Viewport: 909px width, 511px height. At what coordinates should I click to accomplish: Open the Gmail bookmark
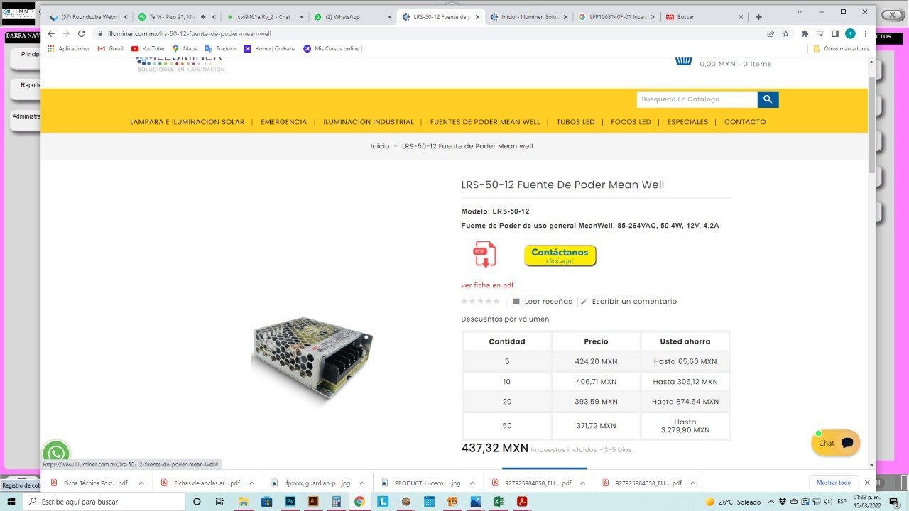tap(110, 49)
